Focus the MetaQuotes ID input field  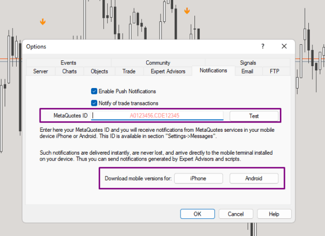(158, 116)
